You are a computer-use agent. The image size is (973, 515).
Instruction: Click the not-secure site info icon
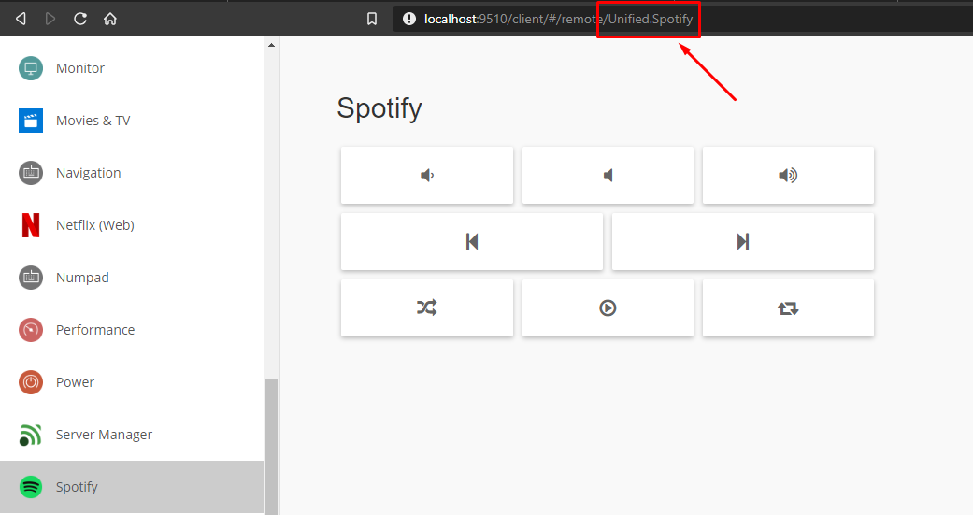pyautogui.click(x=409, y=19)
